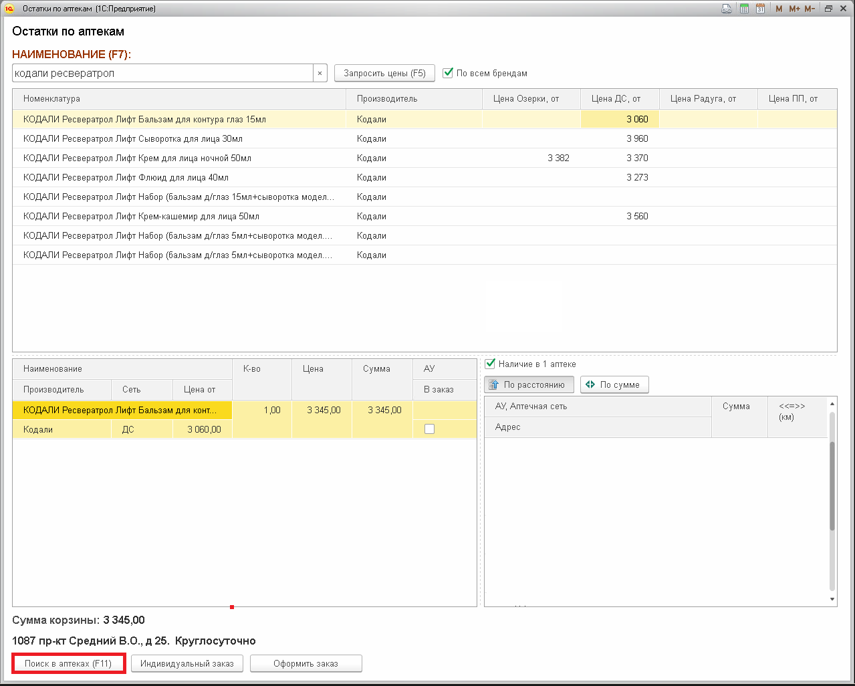Open 'Индивидуальный заказ' button
Screen dimensions: 855x686
pyautogui.click(x=187, y=663)
